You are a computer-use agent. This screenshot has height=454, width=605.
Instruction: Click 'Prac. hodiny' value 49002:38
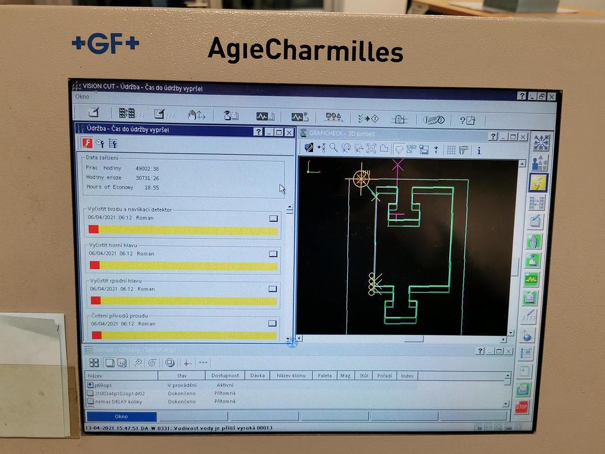click(x=148, y=168)
